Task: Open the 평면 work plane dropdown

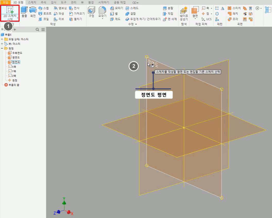Action: [195, 19]
